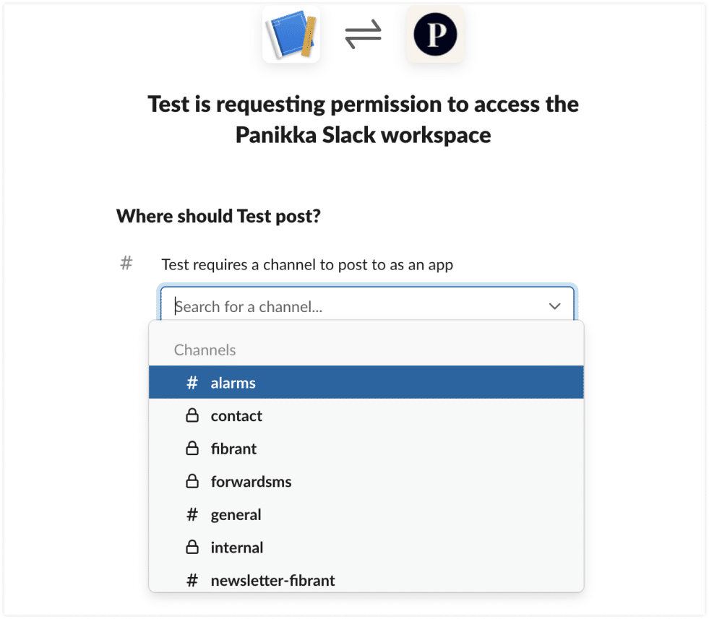
Task: Click the exchange arrows icon between logos
Action: pos(363,35)
